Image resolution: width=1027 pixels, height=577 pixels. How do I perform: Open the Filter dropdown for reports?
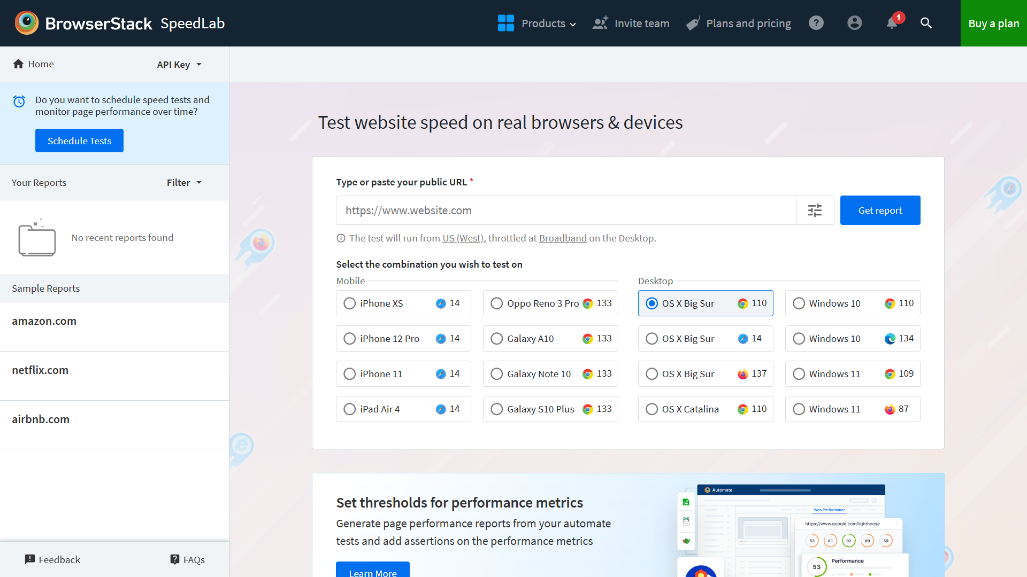click(184, 183)
